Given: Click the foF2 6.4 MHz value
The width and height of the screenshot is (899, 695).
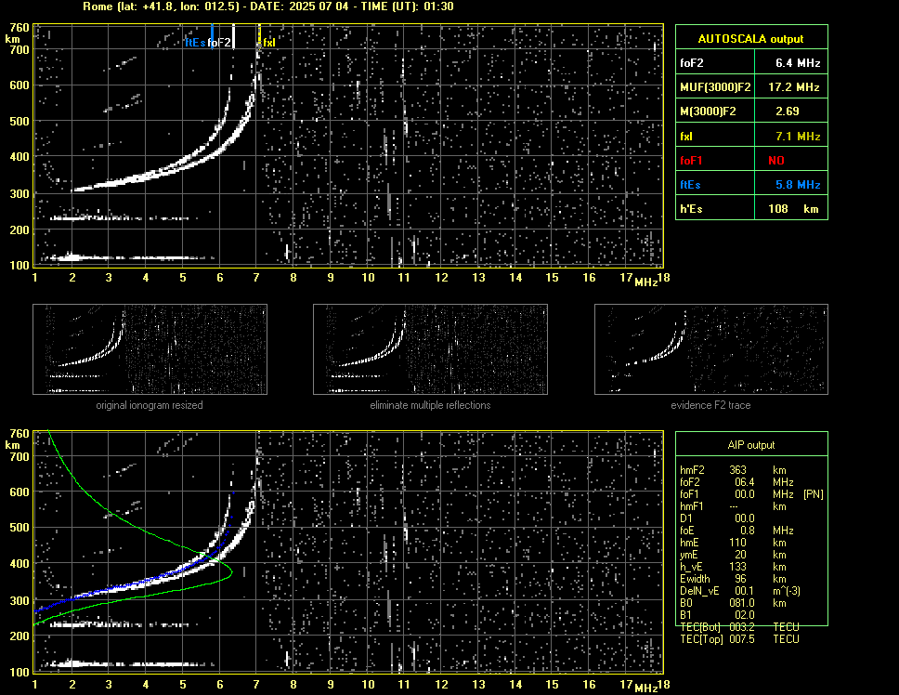Looking at the screenshot, I should point(798,63).
